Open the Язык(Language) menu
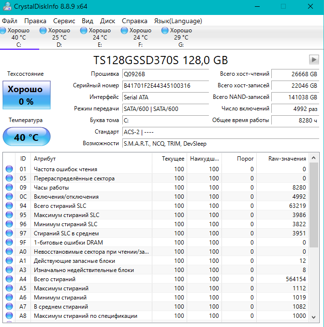The image size is (324, 327). click(178, 21)
